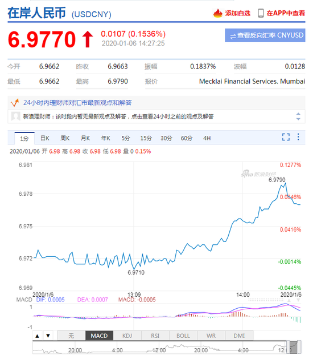Select MACD indicator
Image resolution: width=313 pixels, height=359 pixels.
(99, 336)
